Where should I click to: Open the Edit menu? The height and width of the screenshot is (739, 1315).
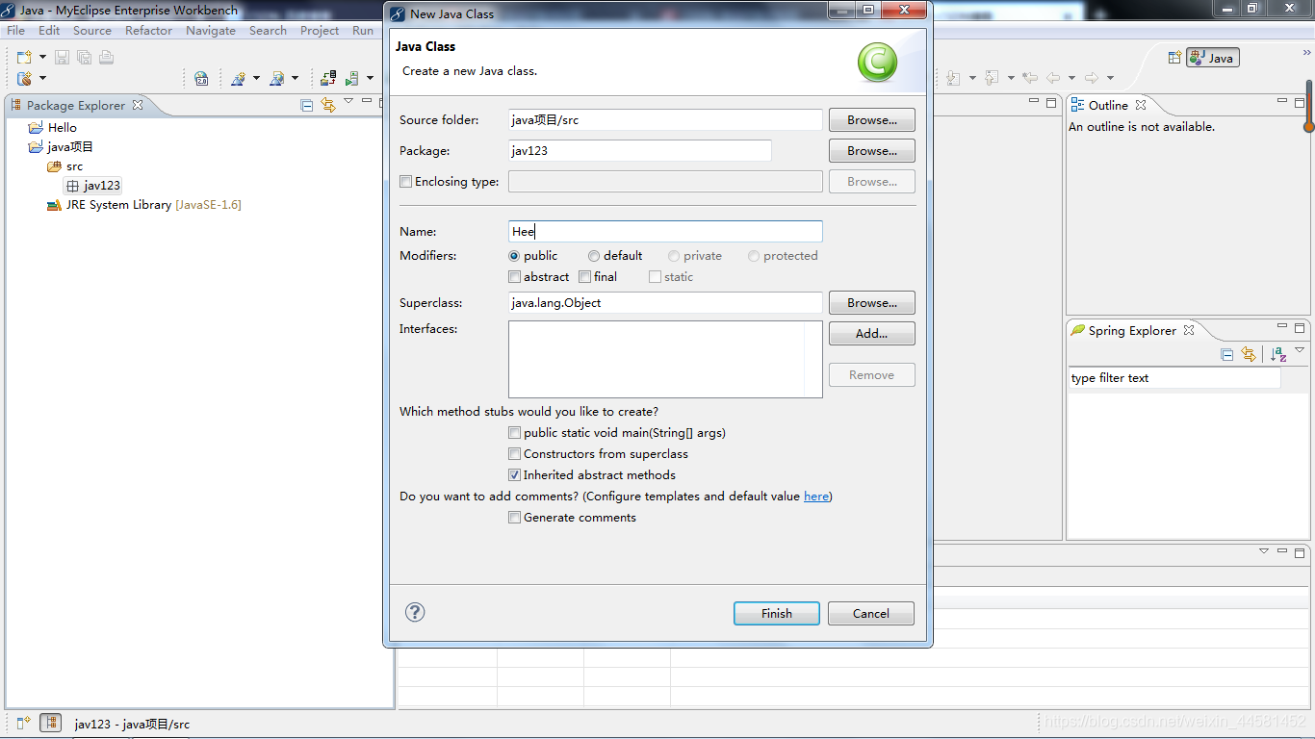click(49, 30)
